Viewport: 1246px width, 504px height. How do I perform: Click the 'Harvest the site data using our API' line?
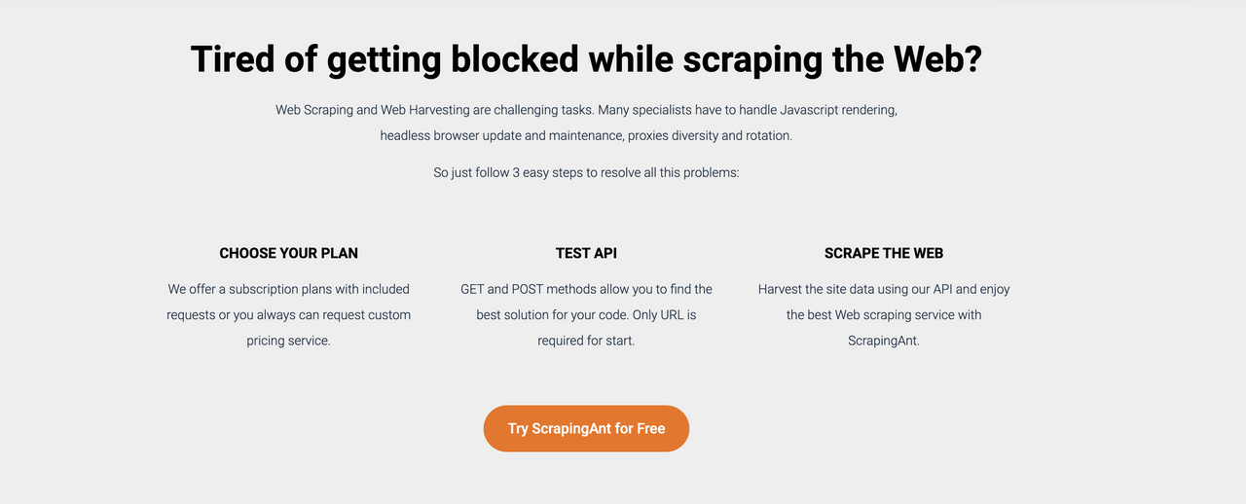pyautogui.click(x=884, y=289)
